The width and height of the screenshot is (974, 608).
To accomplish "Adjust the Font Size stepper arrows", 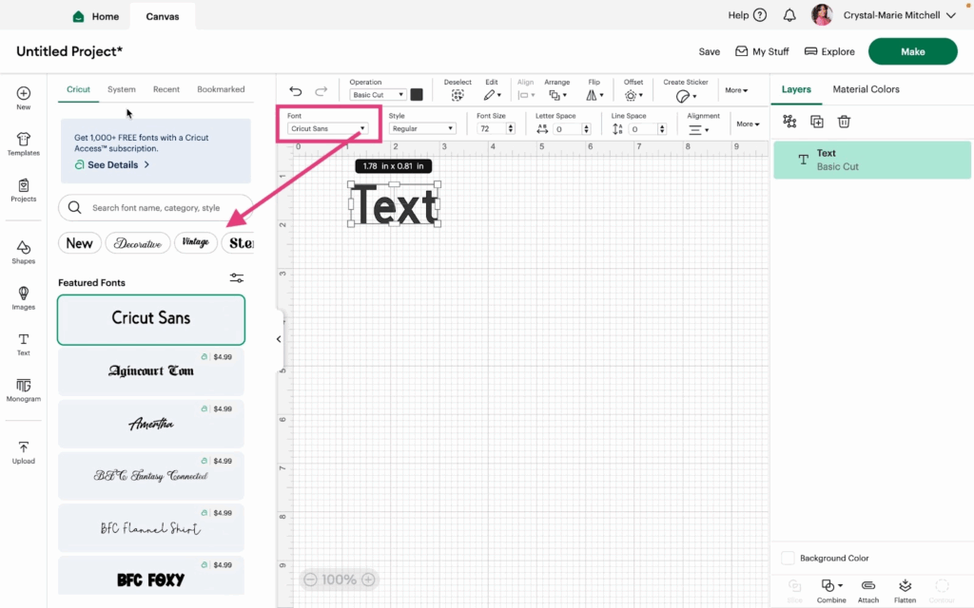I will pyautogui.click(x=511, y=128).
